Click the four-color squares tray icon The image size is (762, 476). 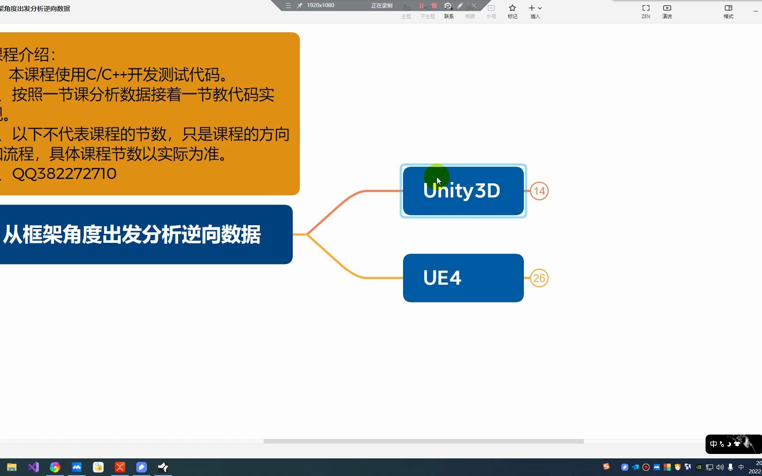pos(667,467)
